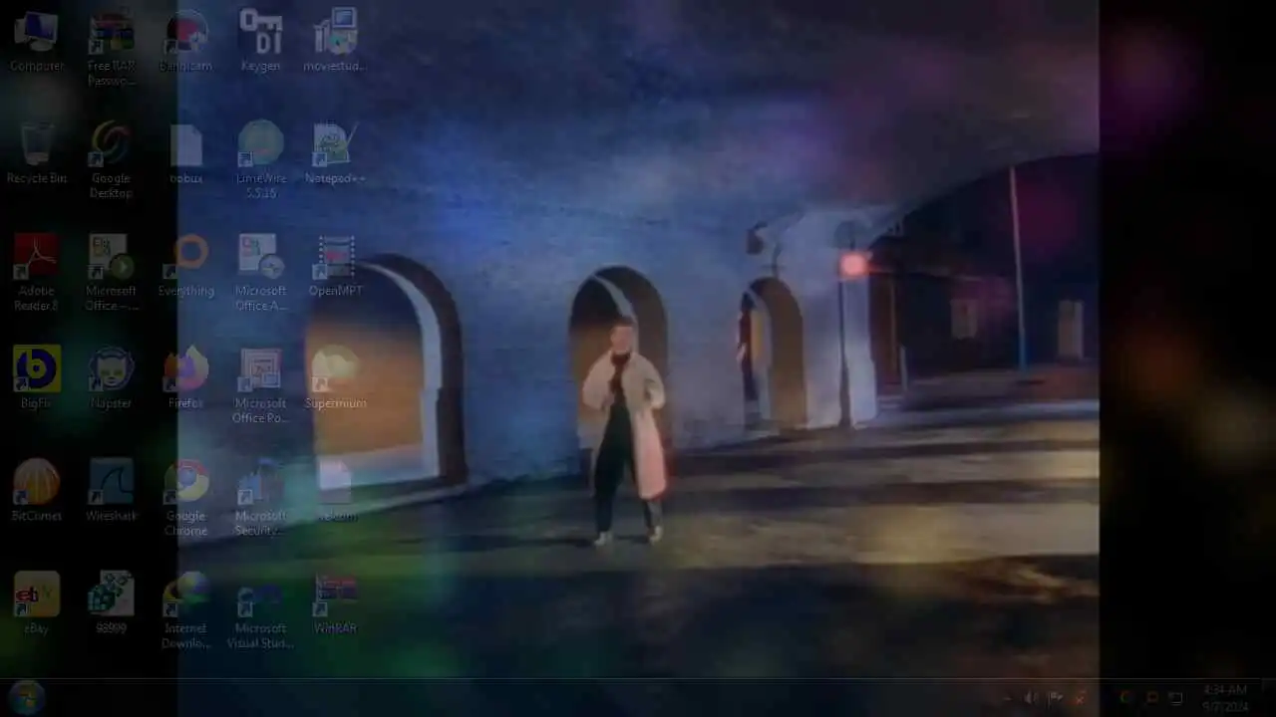Open the BigFix shortcut

coord(37,379)
